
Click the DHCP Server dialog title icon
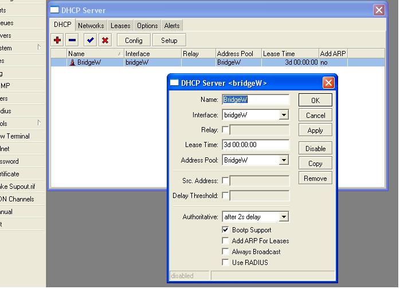(x=174, y=83)
